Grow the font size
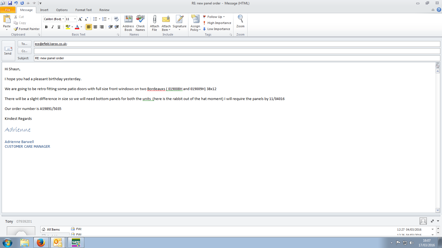 [x=80, y=19]
